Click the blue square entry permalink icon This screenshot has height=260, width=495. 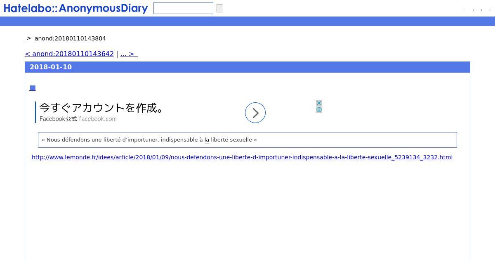pos(33,88)
